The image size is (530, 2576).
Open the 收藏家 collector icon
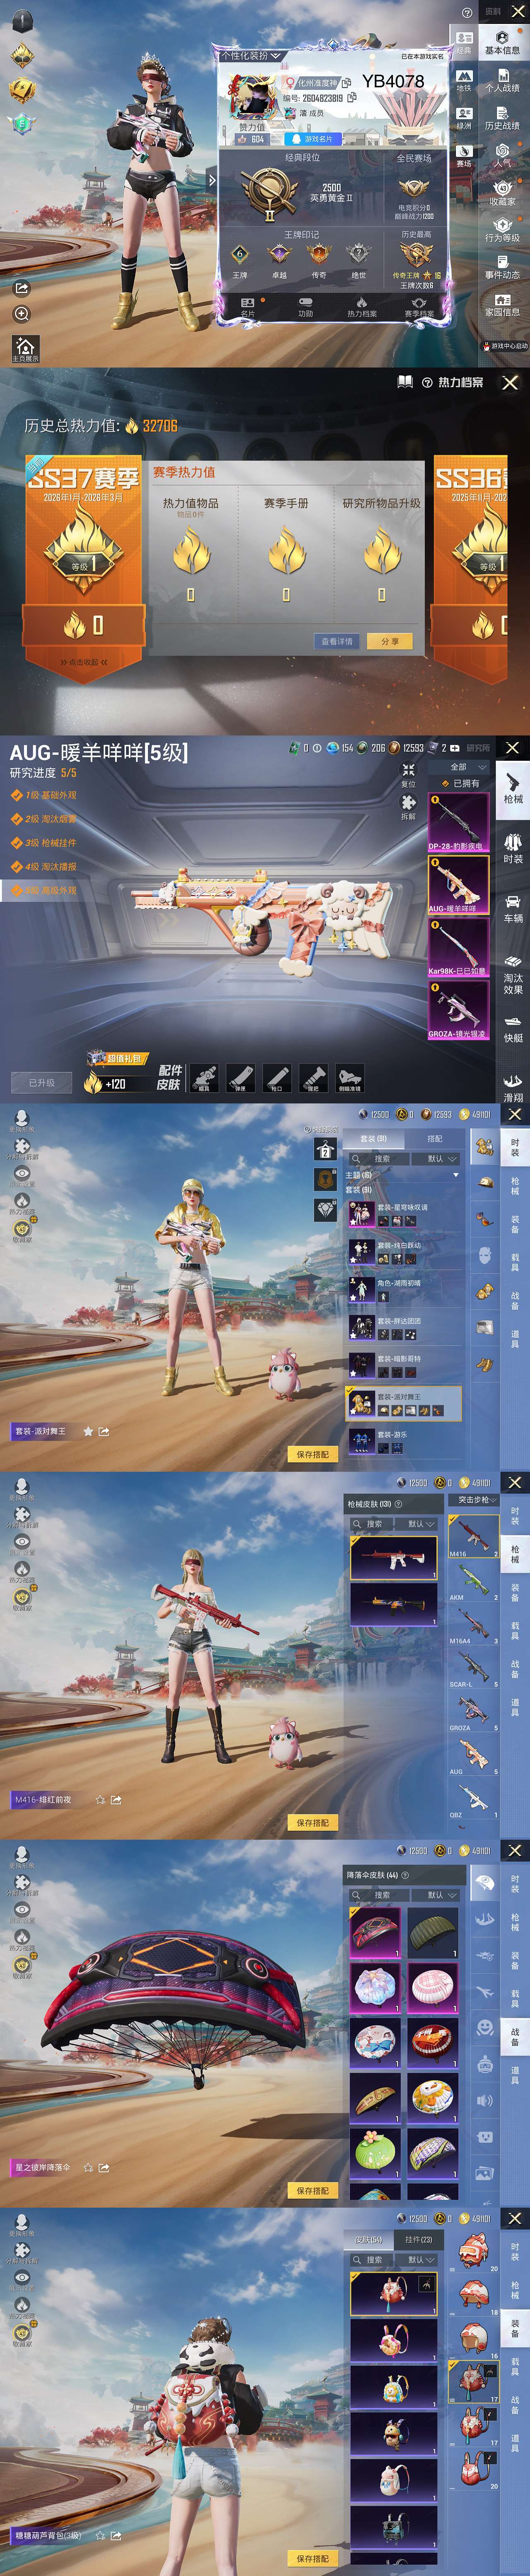pos(502,193)
